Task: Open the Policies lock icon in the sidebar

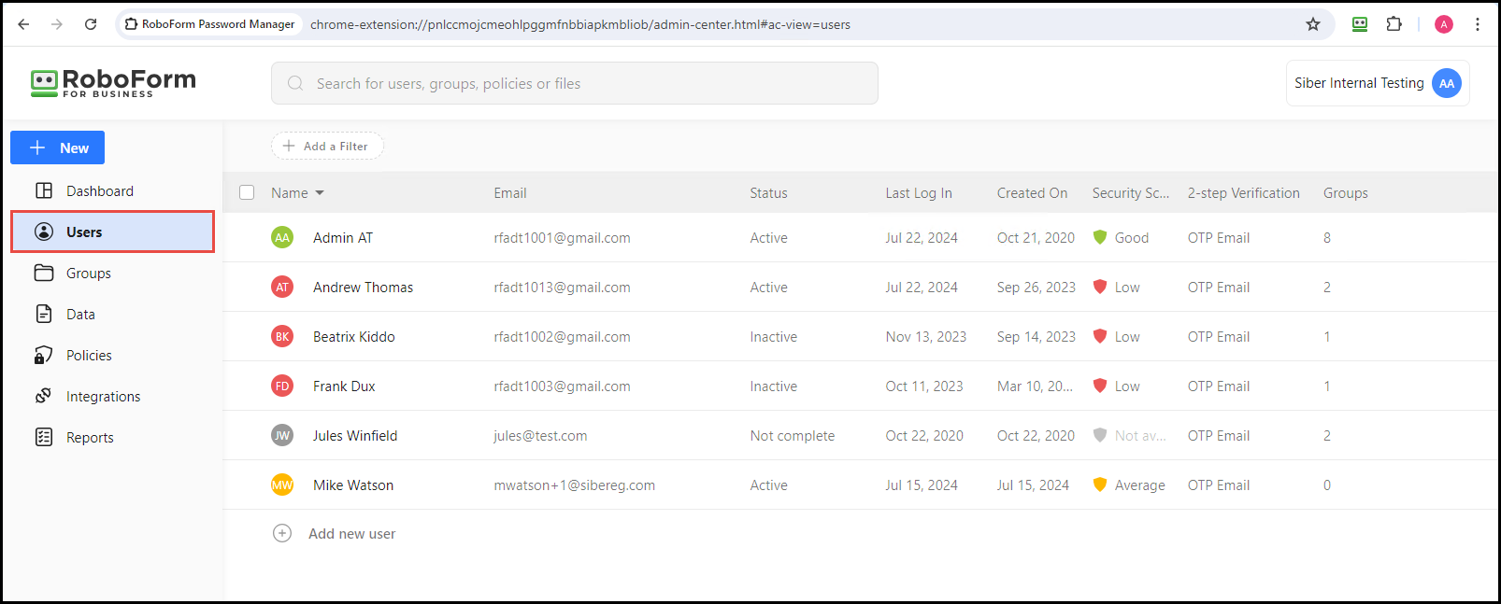Action: click(x=44, y=356)
